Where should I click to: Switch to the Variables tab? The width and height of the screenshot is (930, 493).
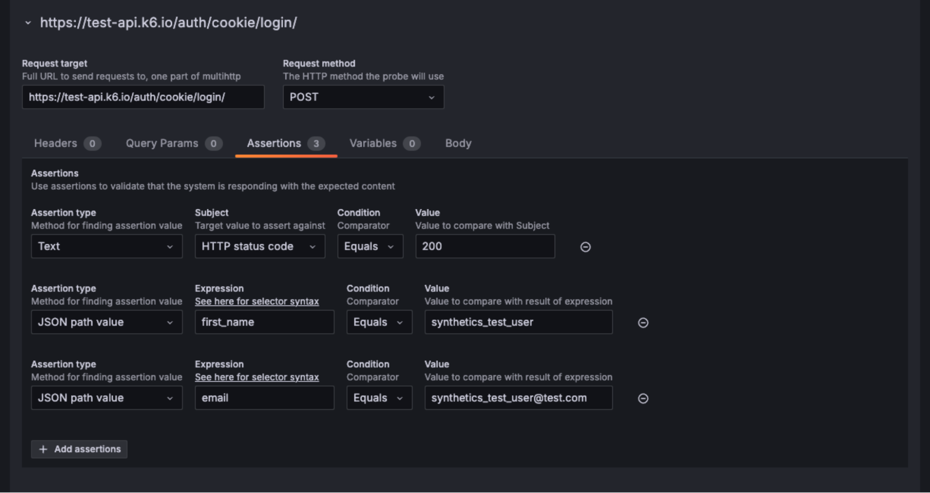coord(372,143)
